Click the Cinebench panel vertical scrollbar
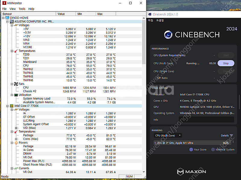 pos(239,102)
